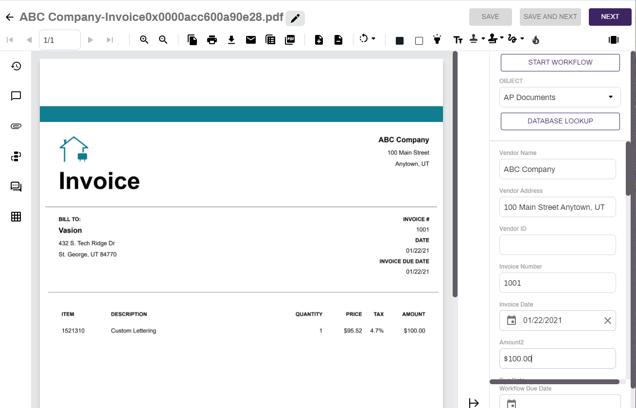Viewport: 636px width, 408px height.
Task: Go to the previous page
Action: click(x=29, y=40)
